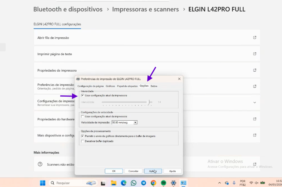Uncheck Permitir o envio de gráficos diretamente
Image resolution: width=282 pixels, height=187 pixels.
tap(82, 136)
